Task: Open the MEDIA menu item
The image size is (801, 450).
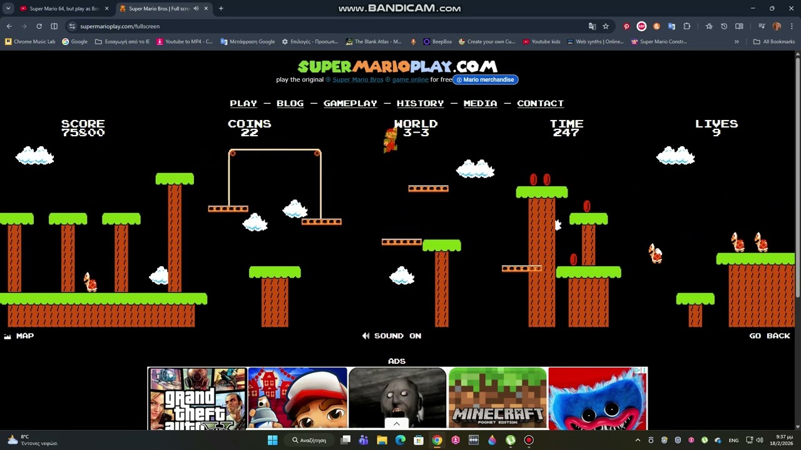Action: pos(480,103)
